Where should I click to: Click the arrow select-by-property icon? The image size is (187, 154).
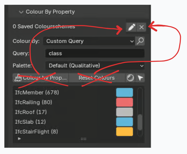pyautogui.click(x=140, y=78)
